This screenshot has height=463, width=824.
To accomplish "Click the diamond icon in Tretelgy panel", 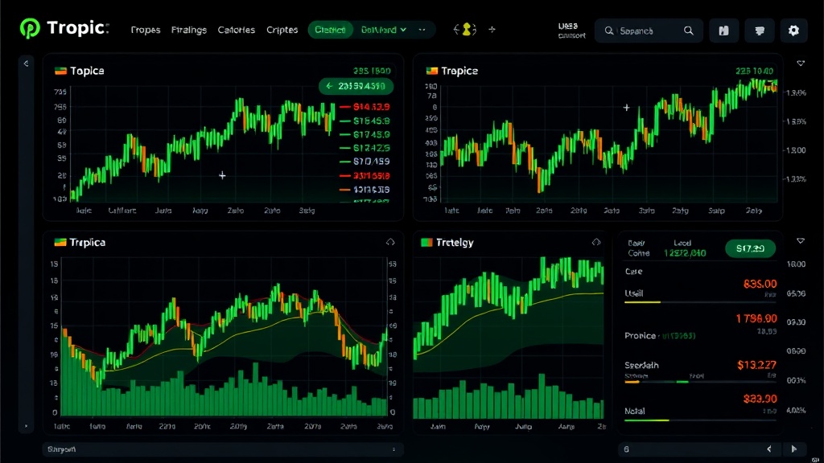I will click(x=596, y=242).
